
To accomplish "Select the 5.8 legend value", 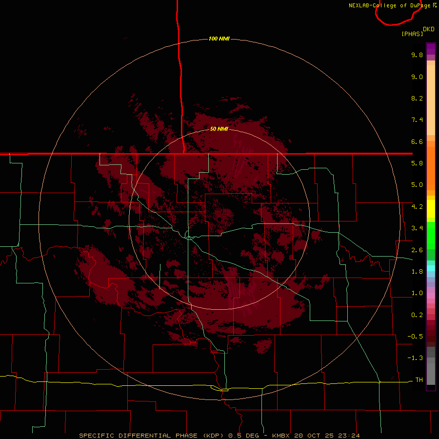I will [x=417, y=163].
